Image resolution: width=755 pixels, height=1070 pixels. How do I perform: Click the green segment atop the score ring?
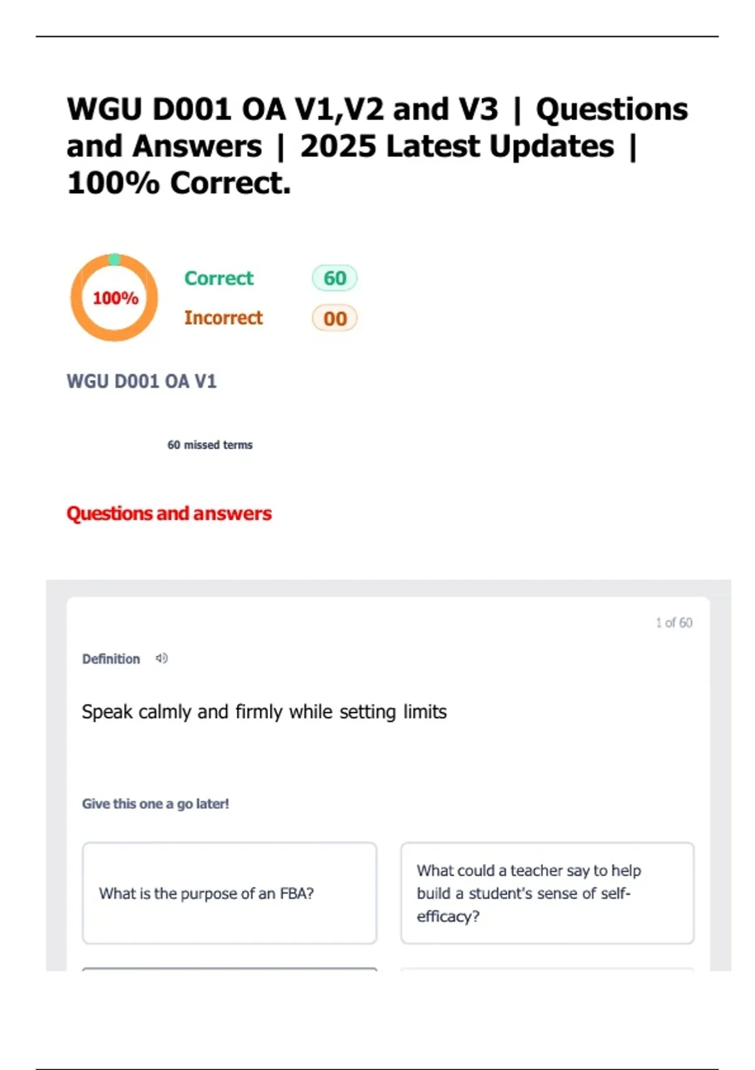[x=115, y=259]
